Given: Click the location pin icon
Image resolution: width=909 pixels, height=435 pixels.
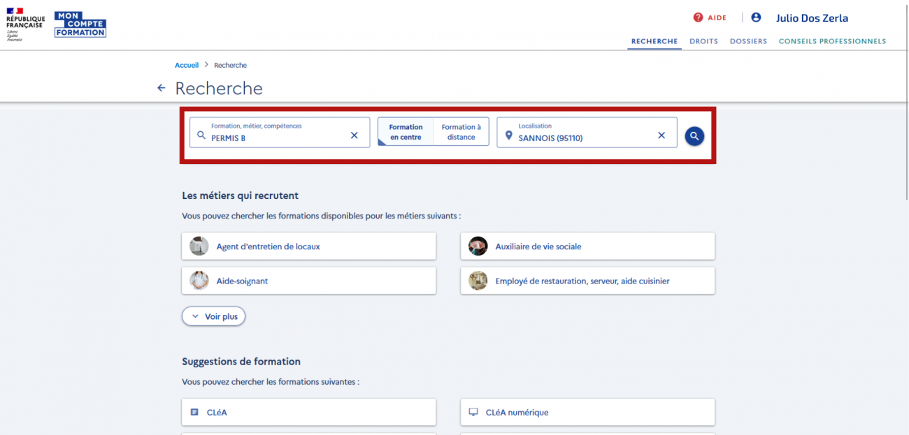Looking at the screenshot, I should click(x=508, y=135).
